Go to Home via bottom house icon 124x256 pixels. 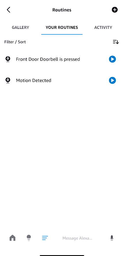(12, 238)
